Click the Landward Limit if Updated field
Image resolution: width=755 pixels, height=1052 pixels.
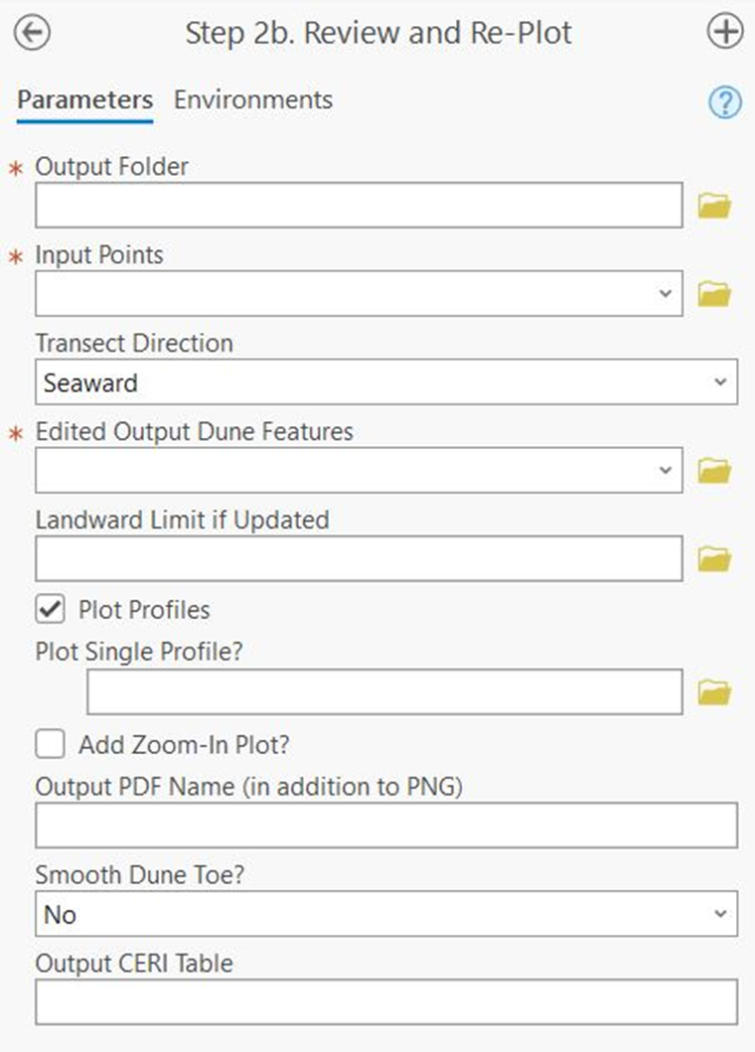(x=359, y=558)
